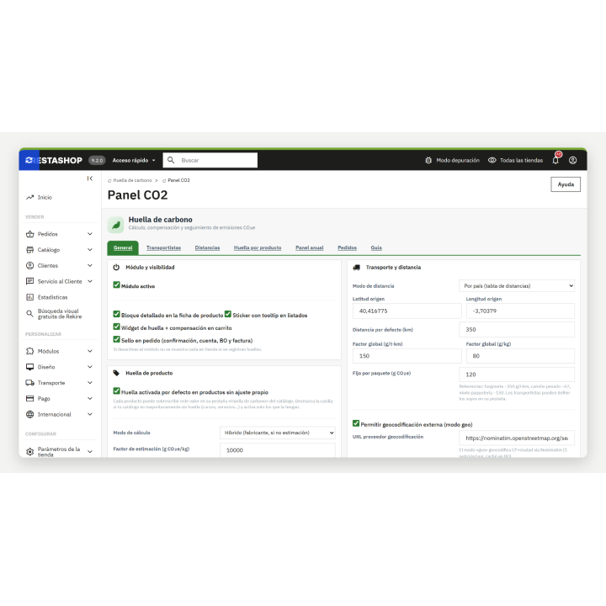Open the Huella por producto tab
Screen dimensions: 606x606
(x=258, y=247)
